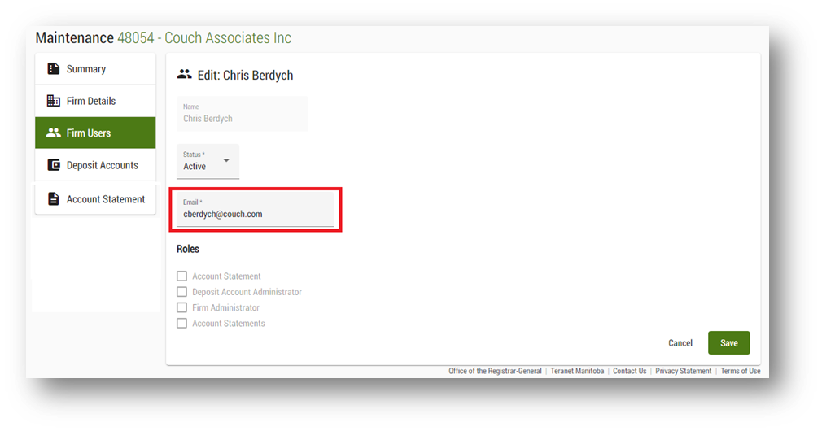Tick the Account Statements role checkbox
Viewport: 822px width, 431px height.
coord(182,324)
